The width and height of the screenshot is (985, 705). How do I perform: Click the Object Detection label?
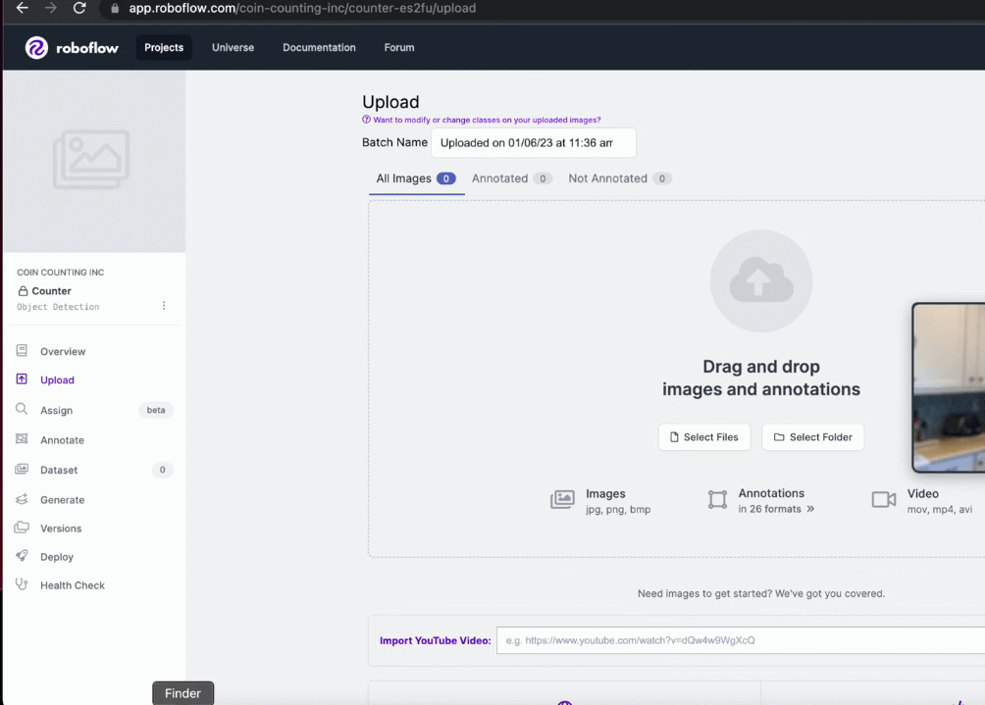point(58,307)
